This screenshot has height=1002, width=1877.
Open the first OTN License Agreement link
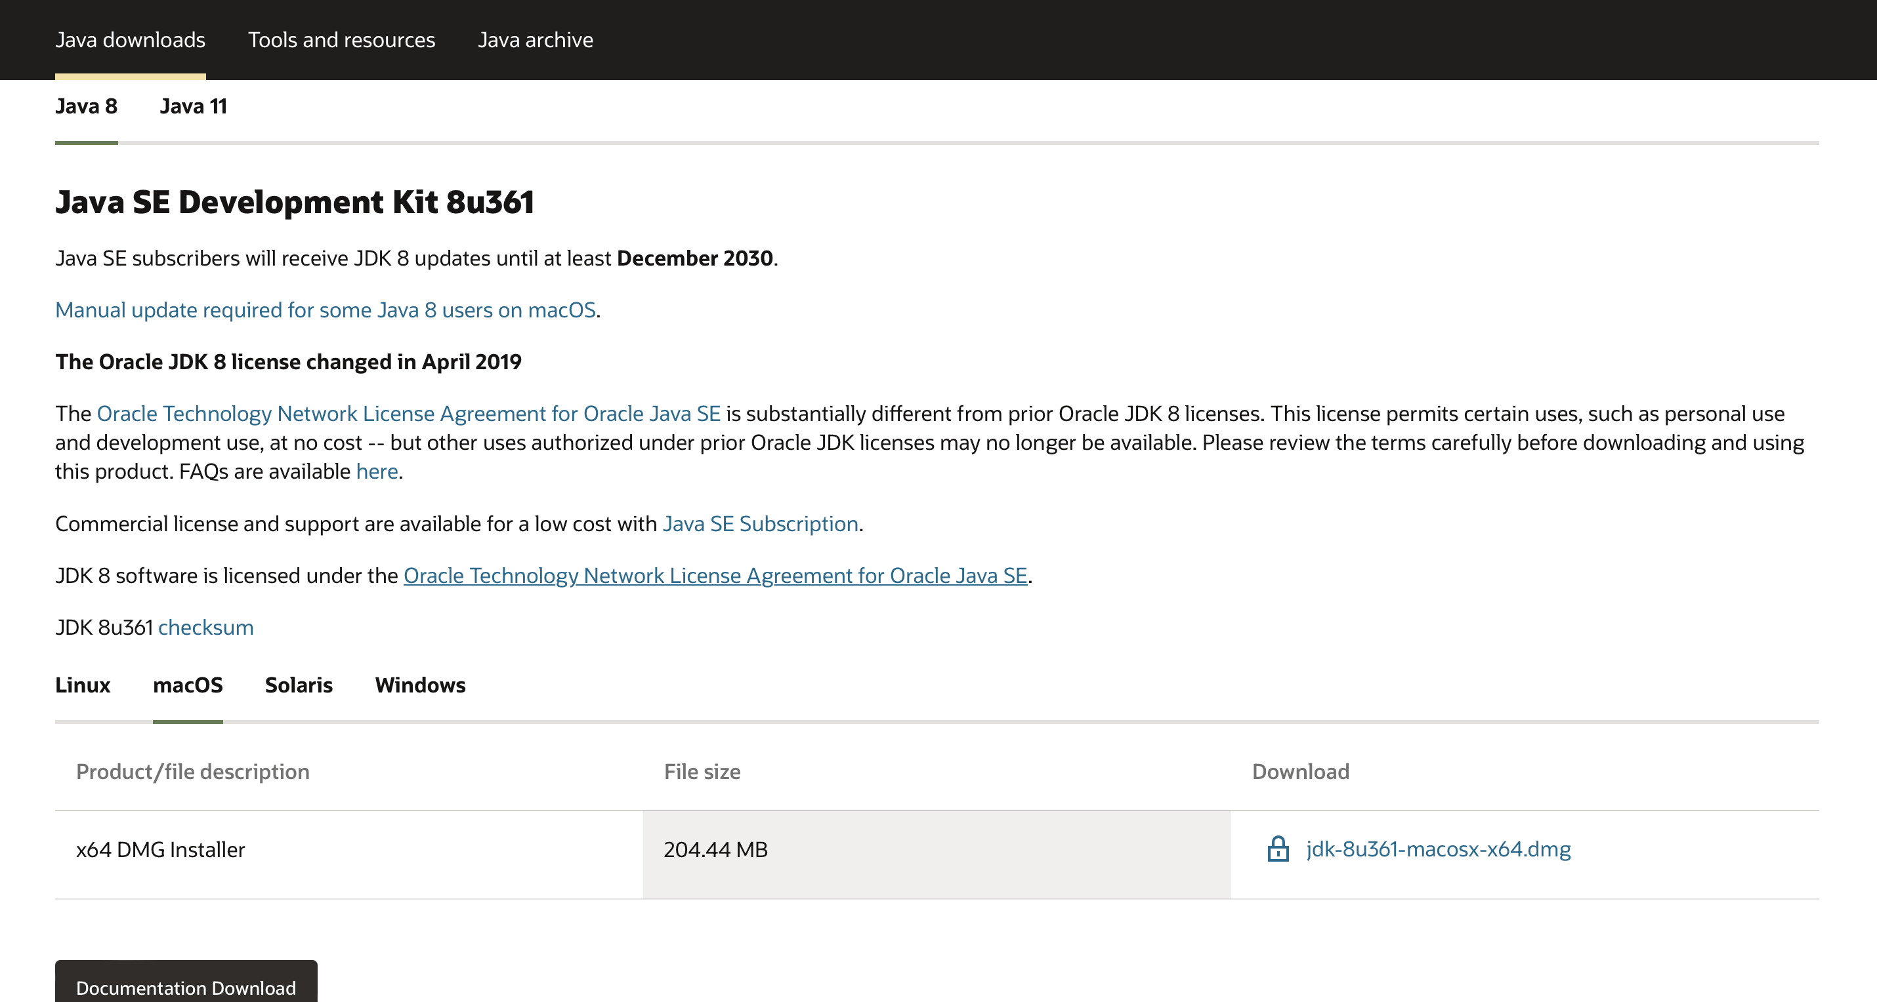point(408,414)
